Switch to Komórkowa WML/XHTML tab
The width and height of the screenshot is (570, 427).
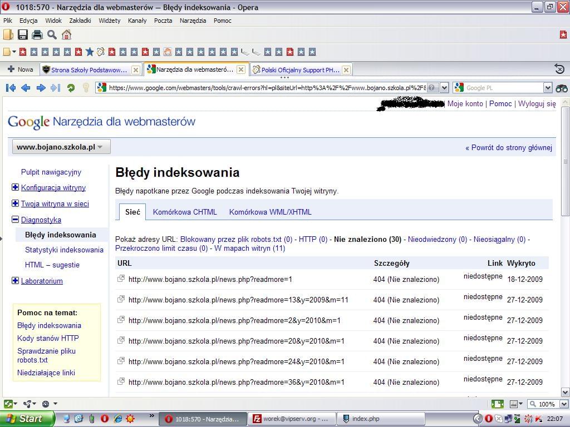[270, 212]
